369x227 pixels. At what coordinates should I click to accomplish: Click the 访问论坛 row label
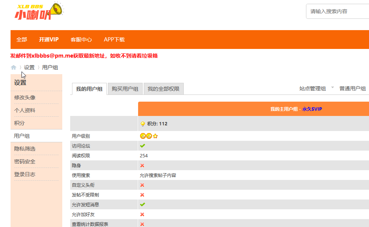[81, 146]
